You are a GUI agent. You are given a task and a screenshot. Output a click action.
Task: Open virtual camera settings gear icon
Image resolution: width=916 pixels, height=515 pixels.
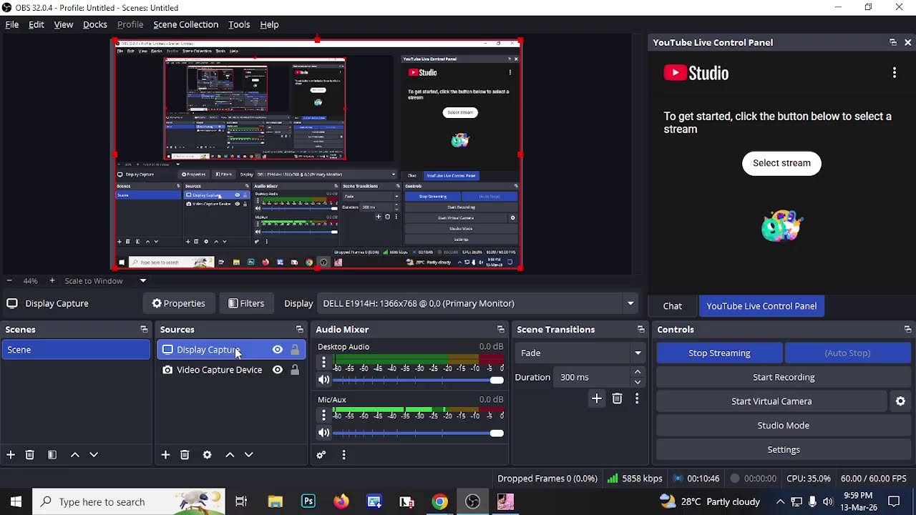[x=901, y=401]
